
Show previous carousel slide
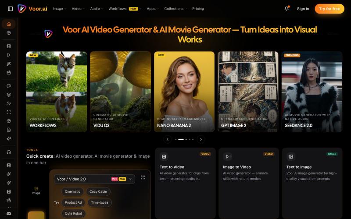pos(168,139)
